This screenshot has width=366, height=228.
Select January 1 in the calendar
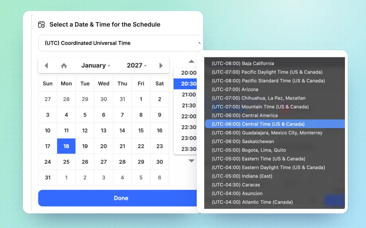point(141,99)
